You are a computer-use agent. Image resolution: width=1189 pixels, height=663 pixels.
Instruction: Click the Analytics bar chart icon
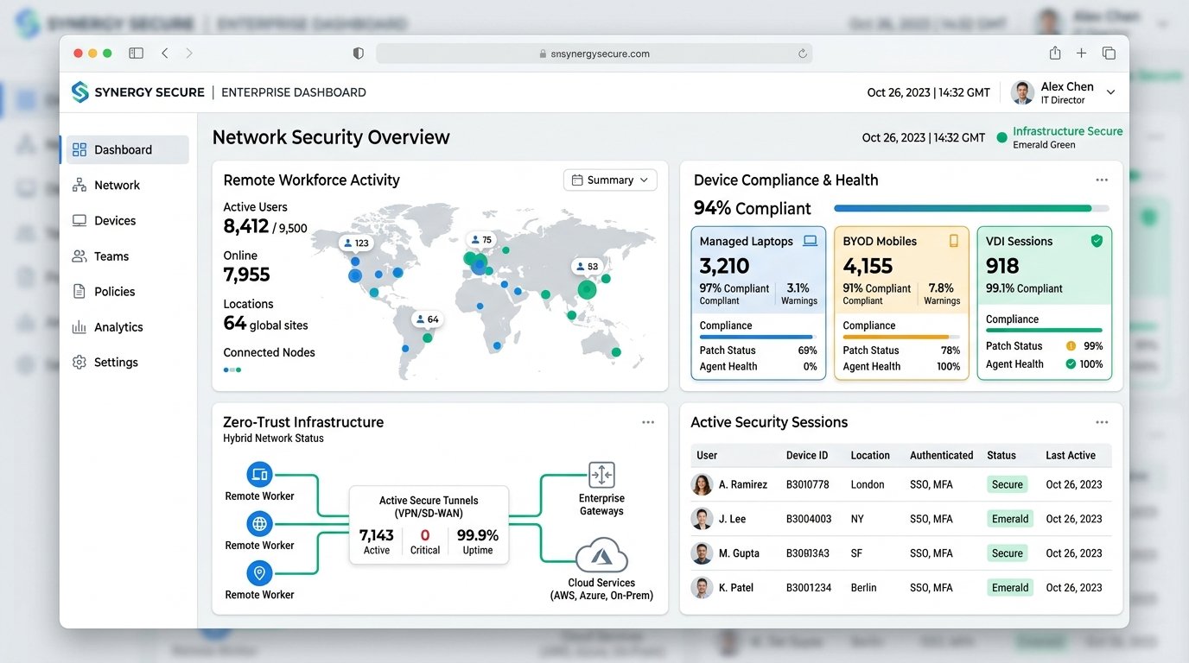(79, 327)
